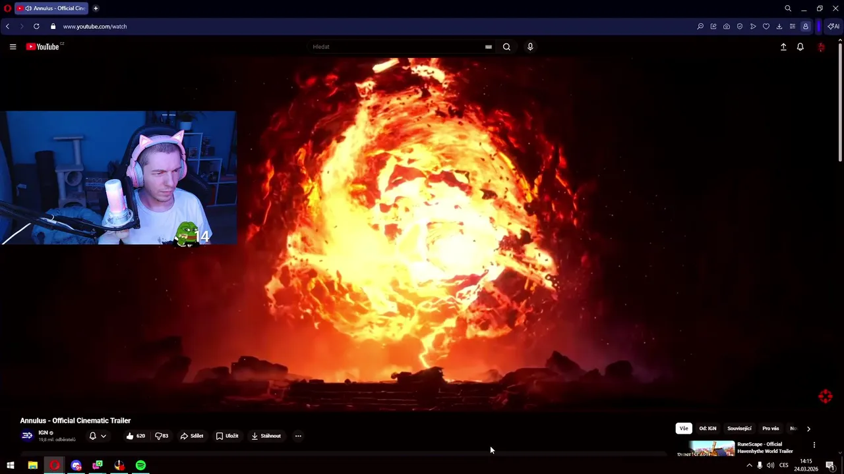Viewport: 844px width, 474px height.
Task: Like the video with thumbs up
Action: click(x=136, y=436)
